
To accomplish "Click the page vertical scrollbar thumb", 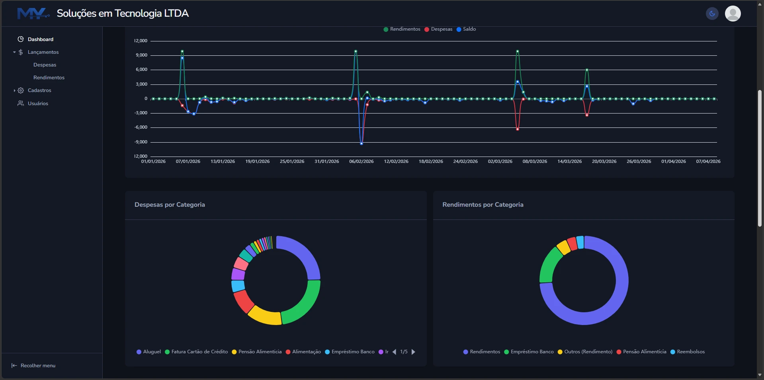I will coord(760,158).
